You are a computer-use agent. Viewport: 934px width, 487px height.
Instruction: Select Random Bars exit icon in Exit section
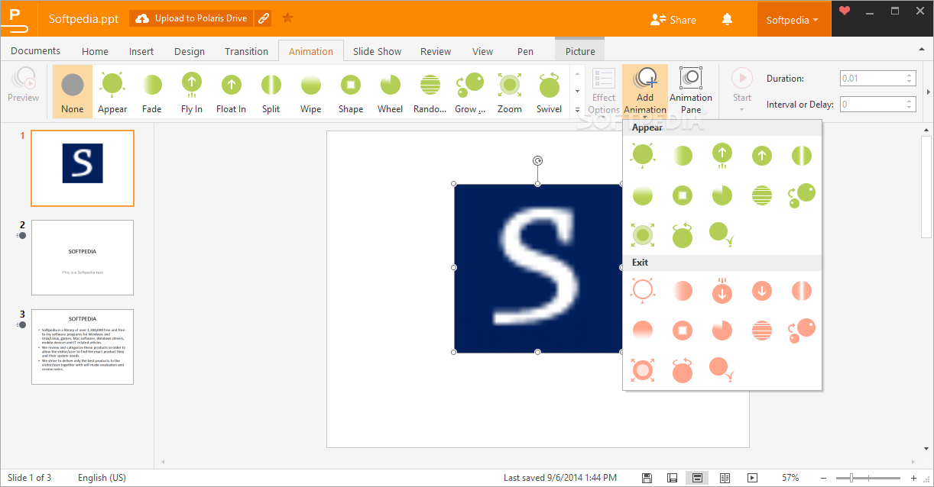[762, 330]
